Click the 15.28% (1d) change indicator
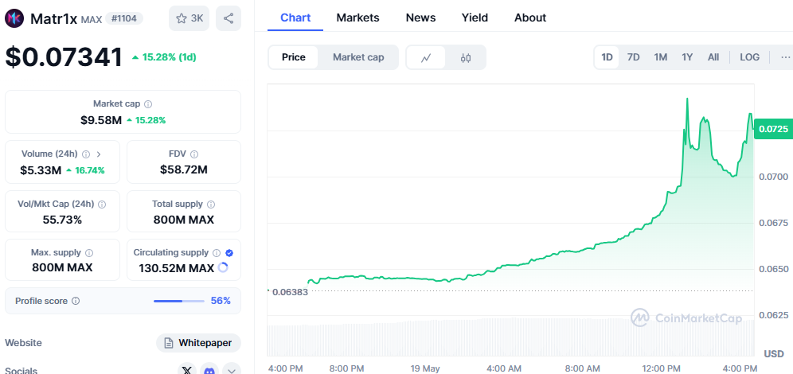The width and height of the screenshot is (793, 374). [x=164, y=57]
